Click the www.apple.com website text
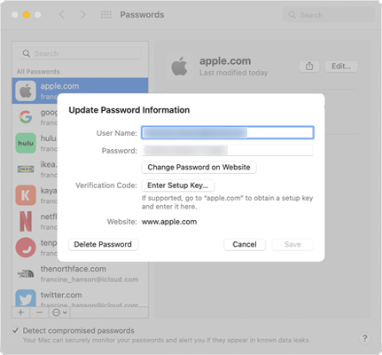Screen dimensions: 382x355 click(169, 222)
